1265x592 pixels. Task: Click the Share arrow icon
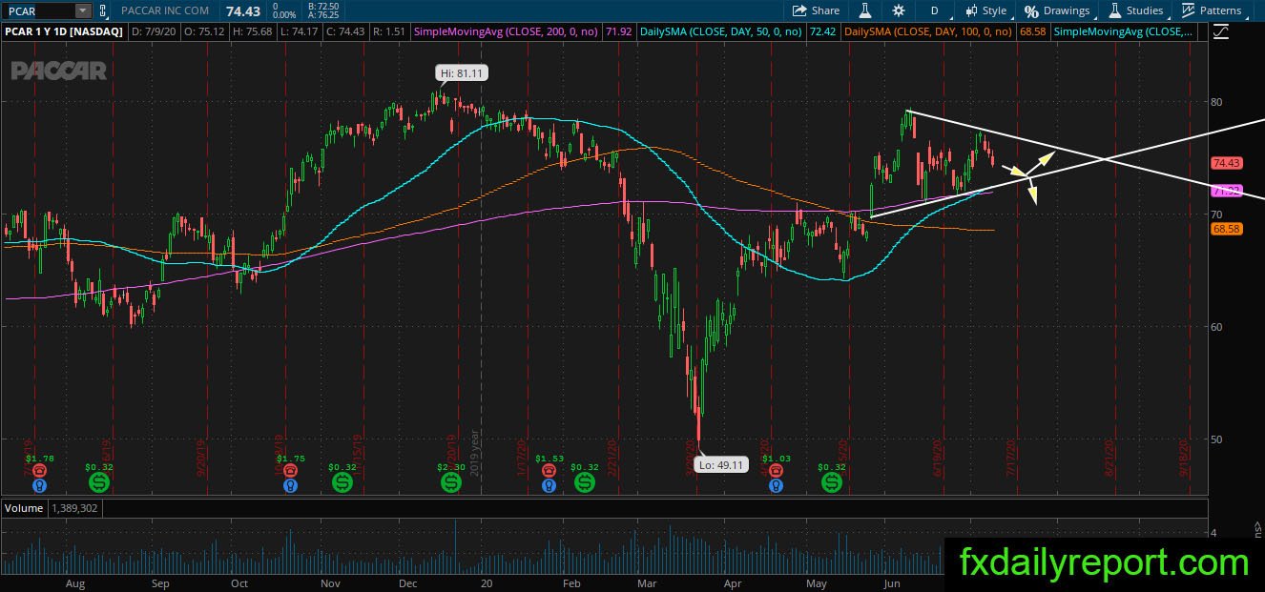[x=799, y=10]
